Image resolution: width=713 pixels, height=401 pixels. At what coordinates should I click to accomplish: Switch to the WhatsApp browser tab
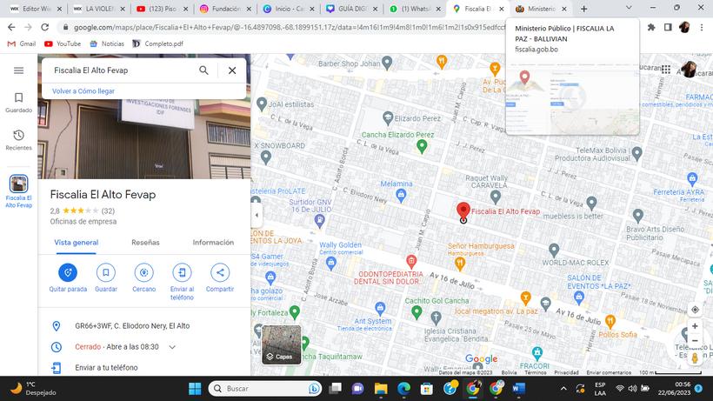click(x=414, y=9)
